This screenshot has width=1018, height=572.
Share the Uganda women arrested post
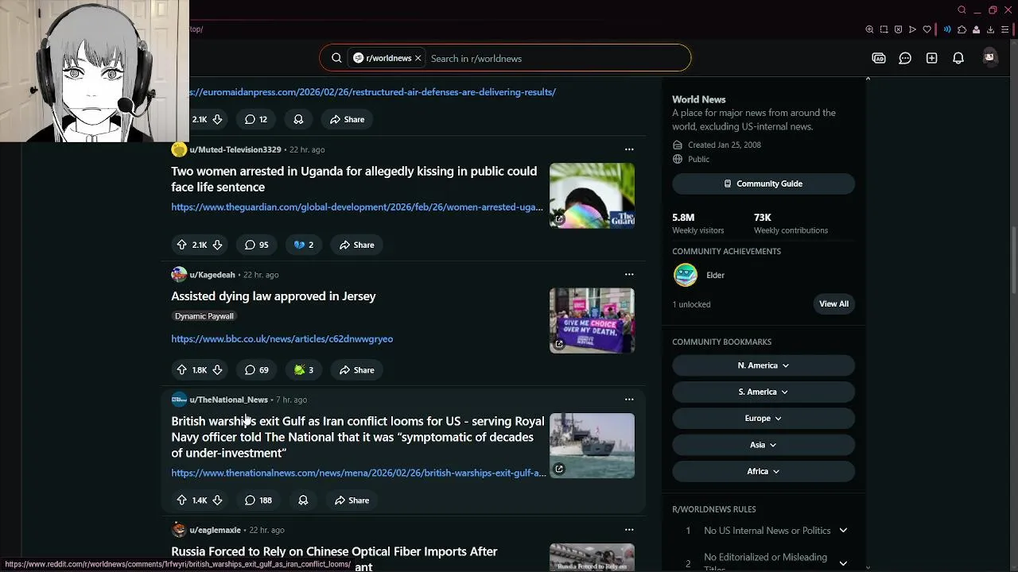click(356, 245)
